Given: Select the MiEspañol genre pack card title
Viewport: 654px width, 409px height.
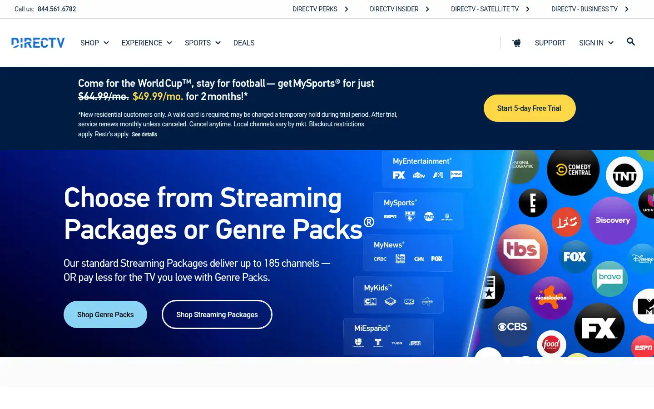Looking at the screenshot, I should click(x=372, y=328).
